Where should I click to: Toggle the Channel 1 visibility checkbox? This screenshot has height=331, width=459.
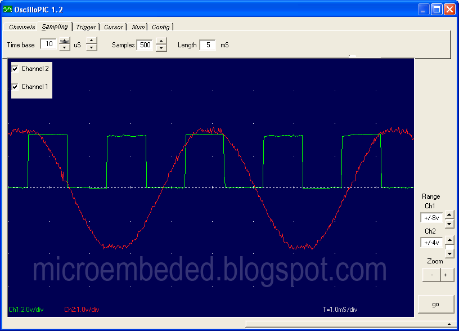[15, 87]
